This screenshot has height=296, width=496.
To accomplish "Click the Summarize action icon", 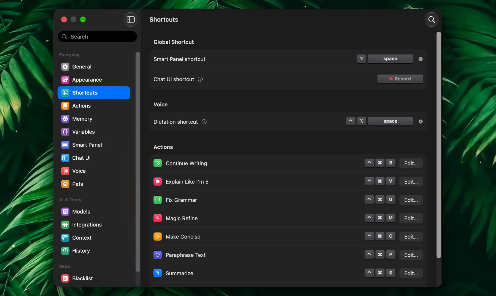I will click(x=158, y=273).
